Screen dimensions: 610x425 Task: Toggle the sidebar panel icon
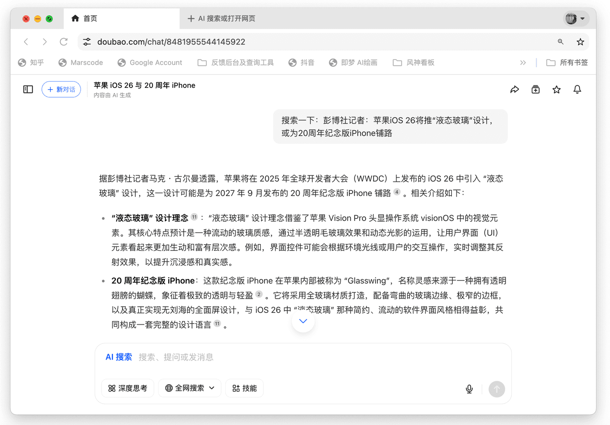(28, 89)
